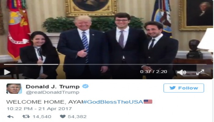This screenshot has width=214, height=122.
Task: Follow the Donald J. Trump account
Action: 184,88
